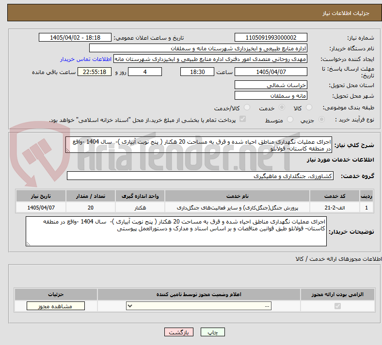Viewport: 382px width, 345px height.
Task: Click the نام خدمت column header
Action: [237, 196]
